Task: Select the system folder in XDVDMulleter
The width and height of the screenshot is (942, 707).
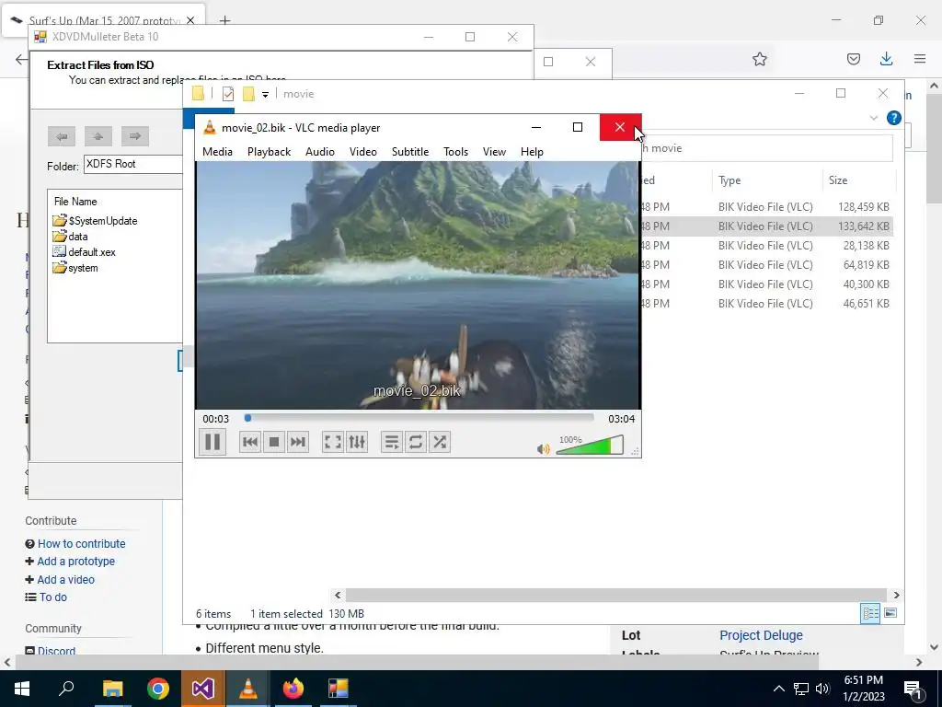Action: point(75,268)
